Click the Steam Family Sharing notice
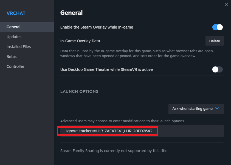 [x=114, y=151]
